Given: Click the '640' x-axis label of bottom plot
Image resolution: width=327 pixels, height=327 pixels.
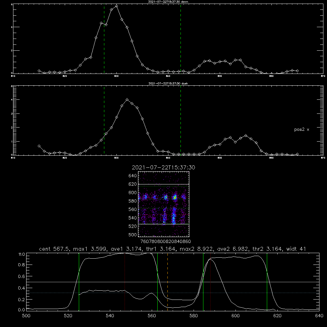Looking at the screenshot, I should (319, 316).
